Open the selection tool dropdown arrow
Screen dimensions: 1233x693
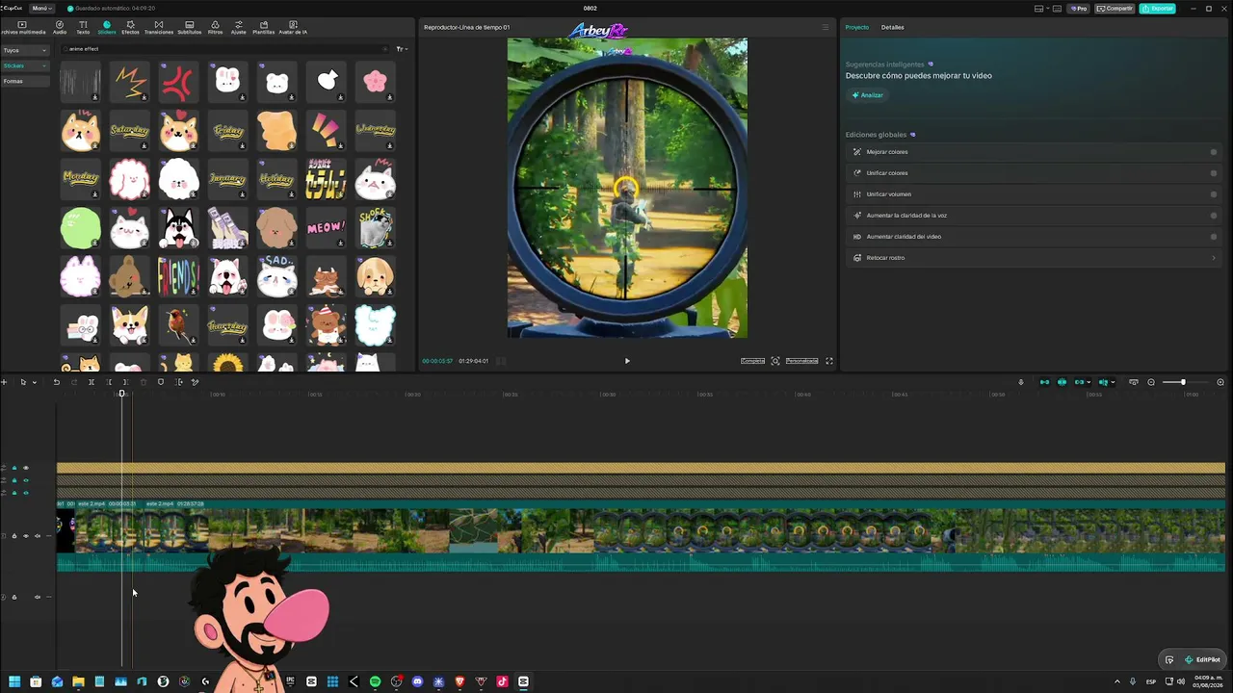[35, 382]
